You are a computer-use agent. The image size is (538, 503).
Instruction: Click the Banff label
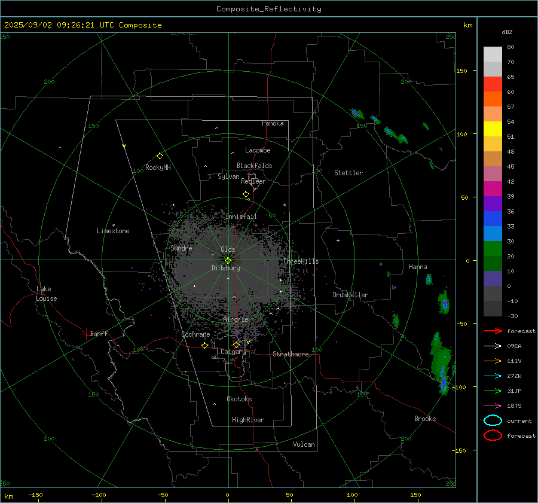click(99, 333)
